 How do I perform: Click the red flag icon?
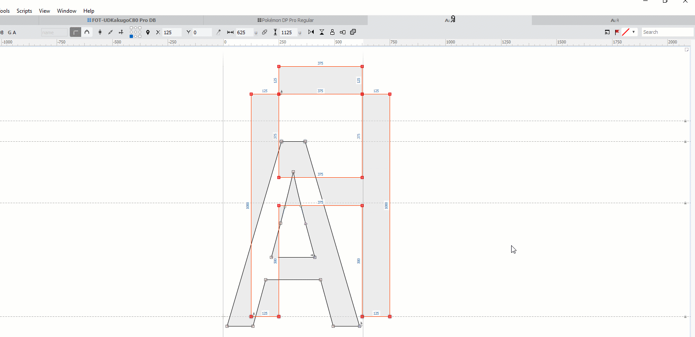pos(617,32)
